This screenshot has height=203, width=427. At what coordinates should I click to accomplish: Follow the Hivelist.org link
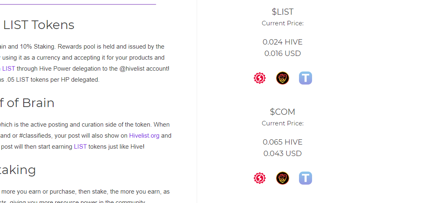144,136
